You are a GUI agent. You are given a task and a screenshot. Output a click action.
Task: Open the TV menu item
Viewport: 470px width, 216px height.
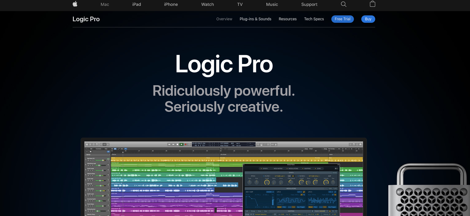pos(240,4)
